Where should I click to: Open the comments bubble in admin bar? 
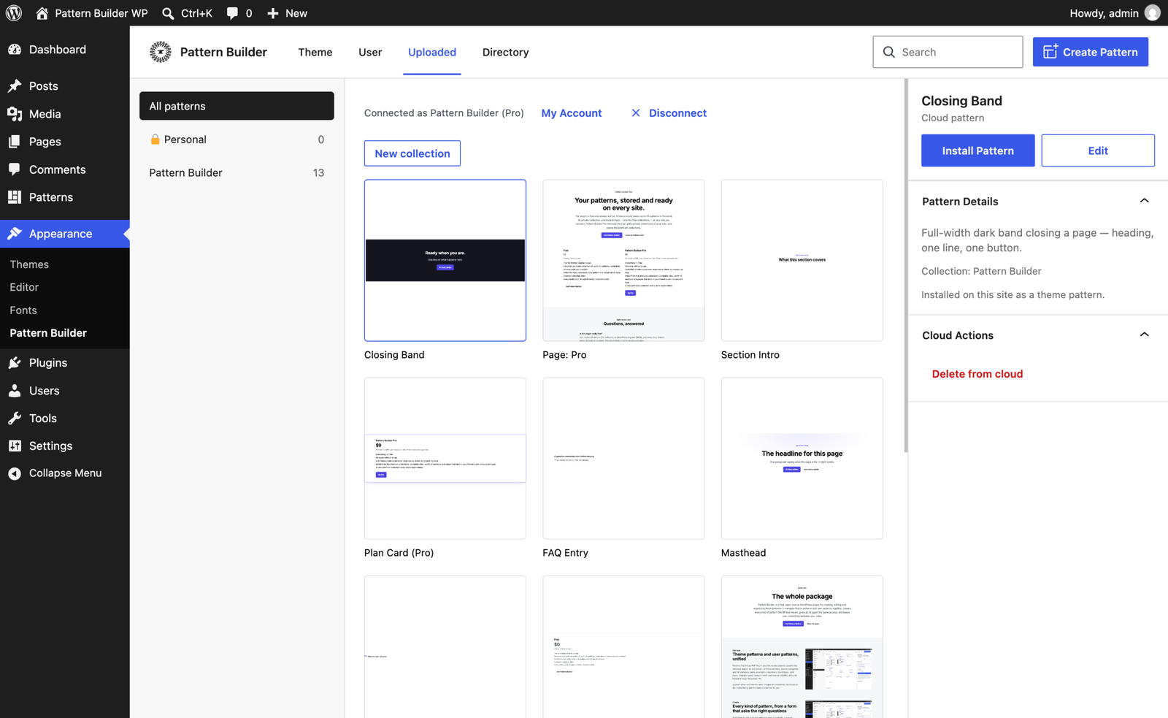pyautogui.click(x=232, y=13)
